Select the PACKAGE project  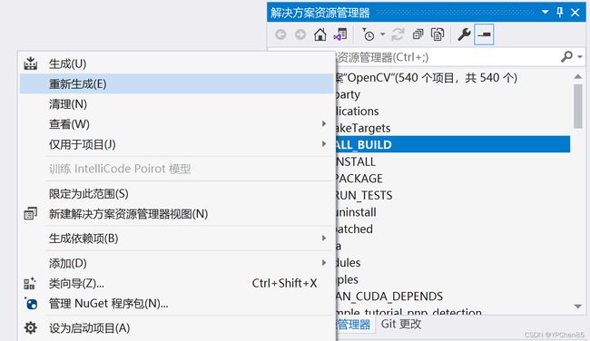coord(452,179)
